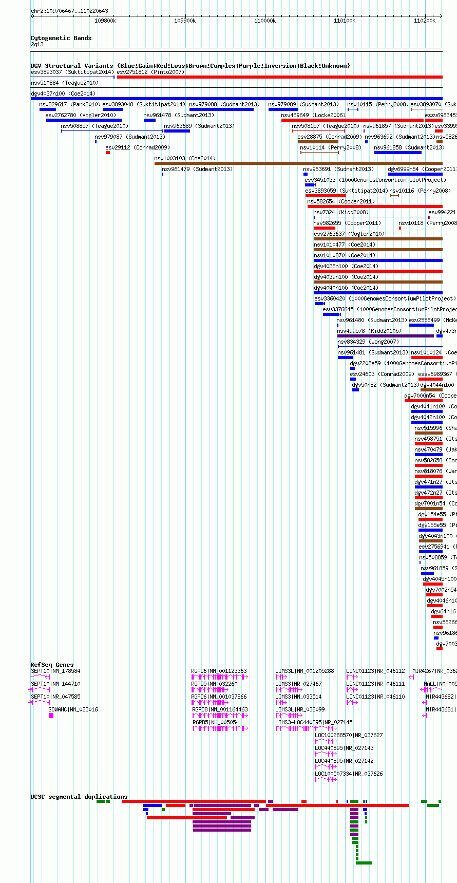Open nsv7324 (Kidd2008) variant
457x883 pixels.
pos(341,212)
